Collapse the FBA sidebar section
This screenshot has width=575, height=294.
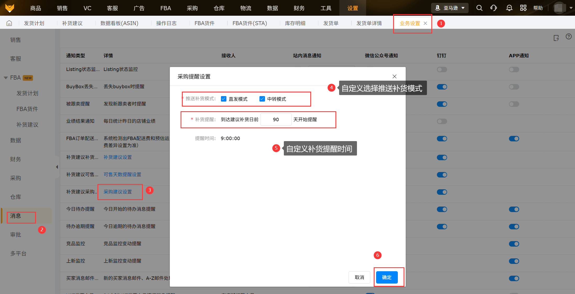6,78
